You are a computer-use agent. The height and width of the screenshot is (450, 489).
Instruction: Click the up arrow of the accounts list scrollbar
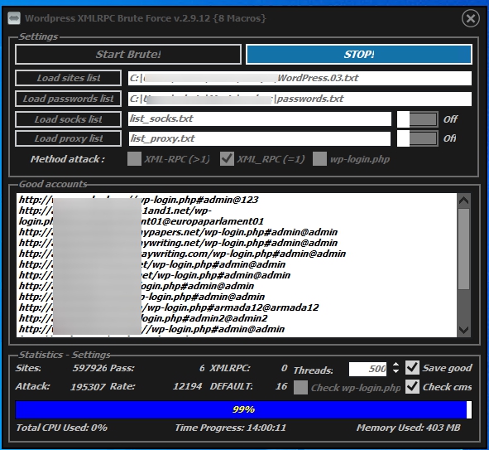pyautogui.click(x=463, y=201)
